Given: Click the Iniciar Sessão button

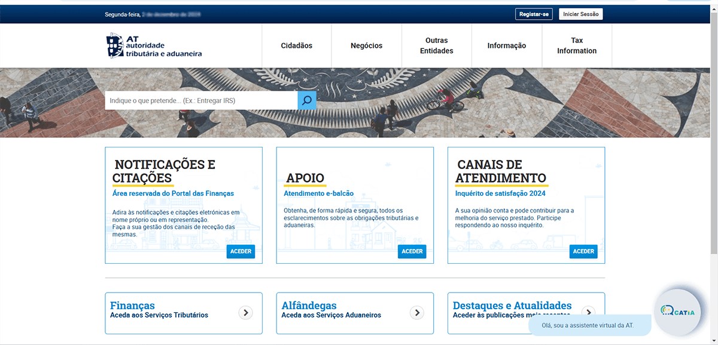Looking at the screenshot, I should [x=580, y=14].
